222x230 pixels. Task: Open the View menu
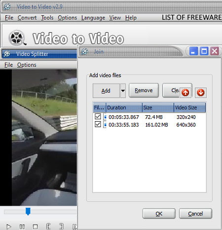(115, 18)
